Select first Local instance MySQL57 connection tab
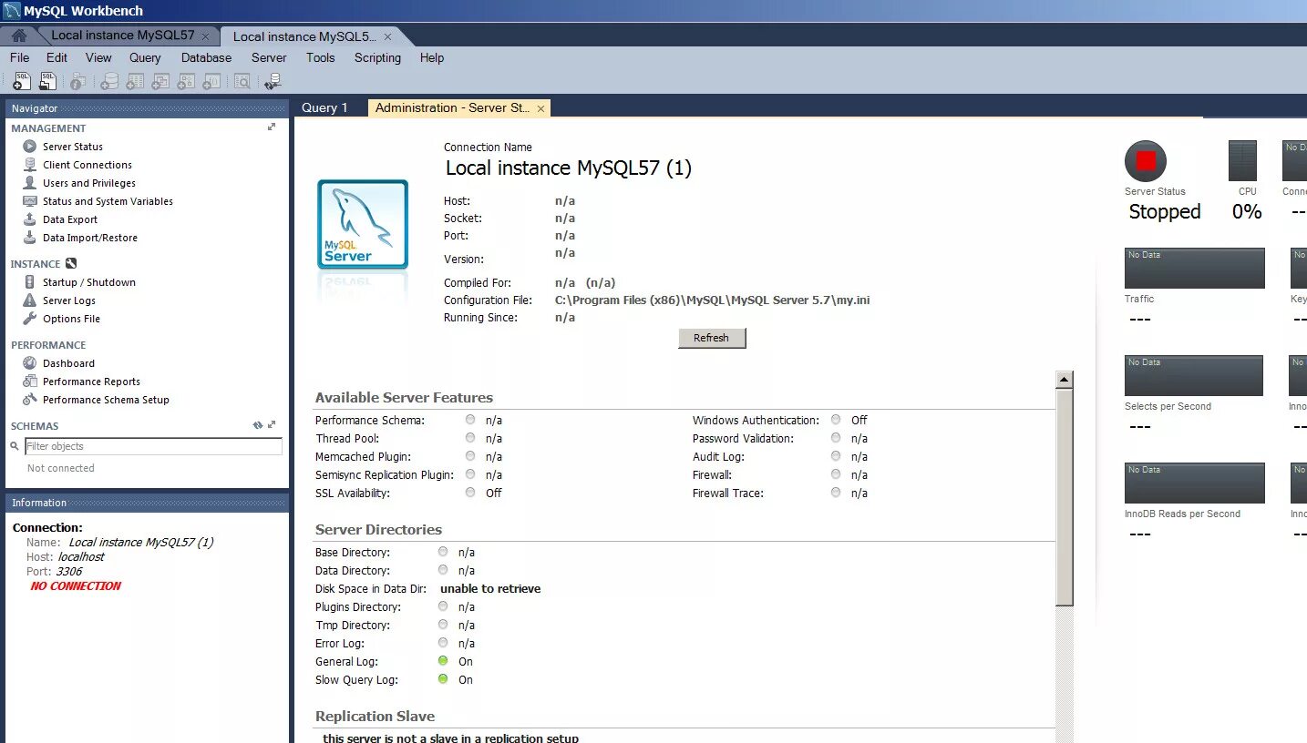The width and height of the screenshot is (1307, 743). coord(123,36)
